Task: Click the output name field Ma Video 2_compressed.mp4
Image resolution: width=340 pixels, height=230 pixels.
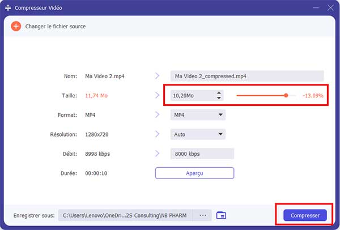Action: coord(247,76)
